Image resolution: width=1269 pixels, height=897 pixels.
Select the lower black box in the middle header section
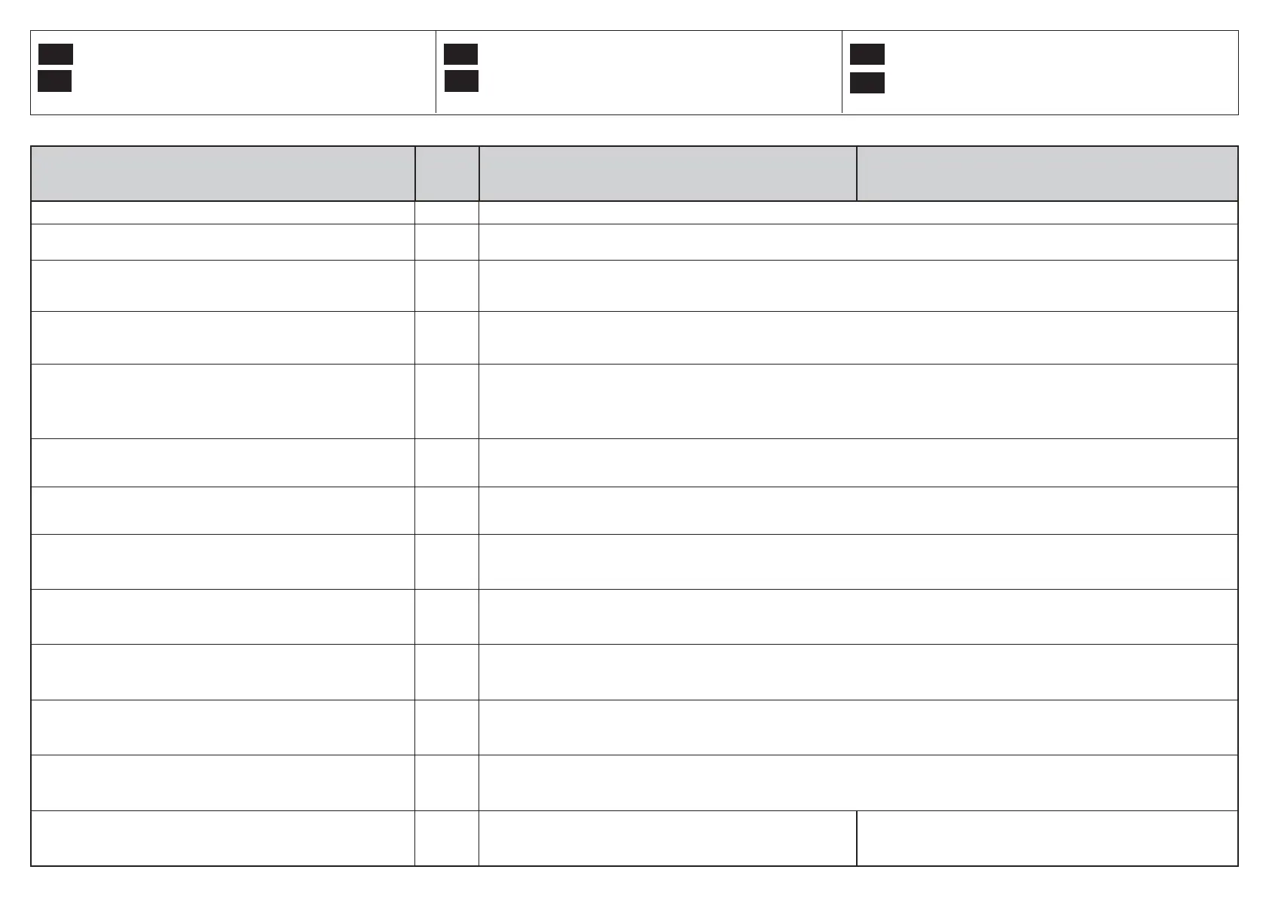[x=461, y=81]
